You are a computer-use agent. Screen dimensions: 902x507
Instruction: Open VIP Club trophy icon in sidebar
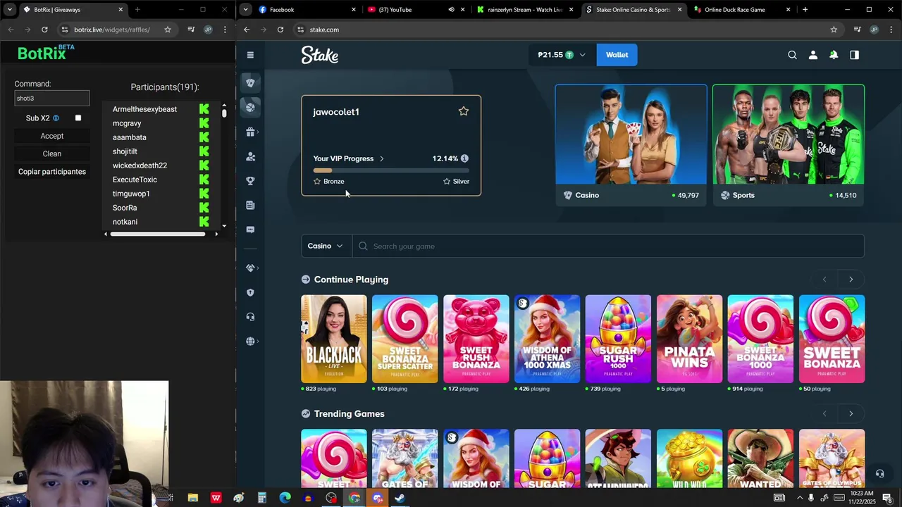tap(250, 181)
